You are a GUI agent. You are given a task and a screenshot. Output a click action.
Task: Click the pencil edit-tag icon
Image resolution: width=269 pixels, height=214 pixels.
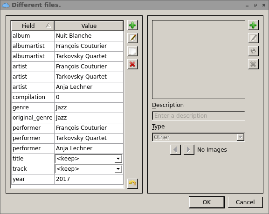tap(132, 38)
